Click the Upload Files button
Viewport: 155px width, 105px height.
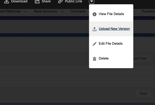[x=142, y=58]
